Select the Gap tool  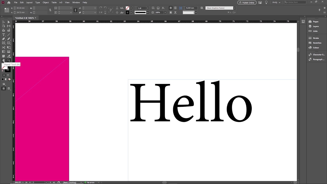(x=9, y=26)
